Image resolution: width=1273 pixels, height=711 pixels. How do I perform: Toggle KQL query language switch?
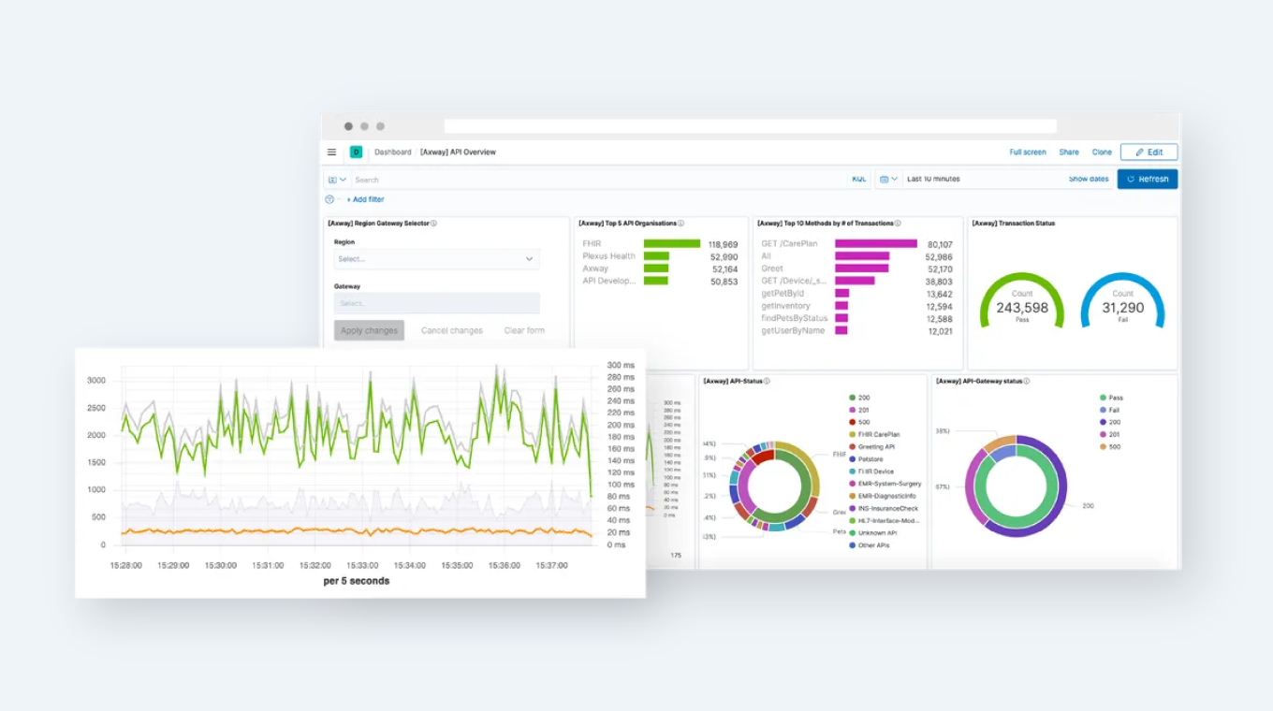(858, 179)
